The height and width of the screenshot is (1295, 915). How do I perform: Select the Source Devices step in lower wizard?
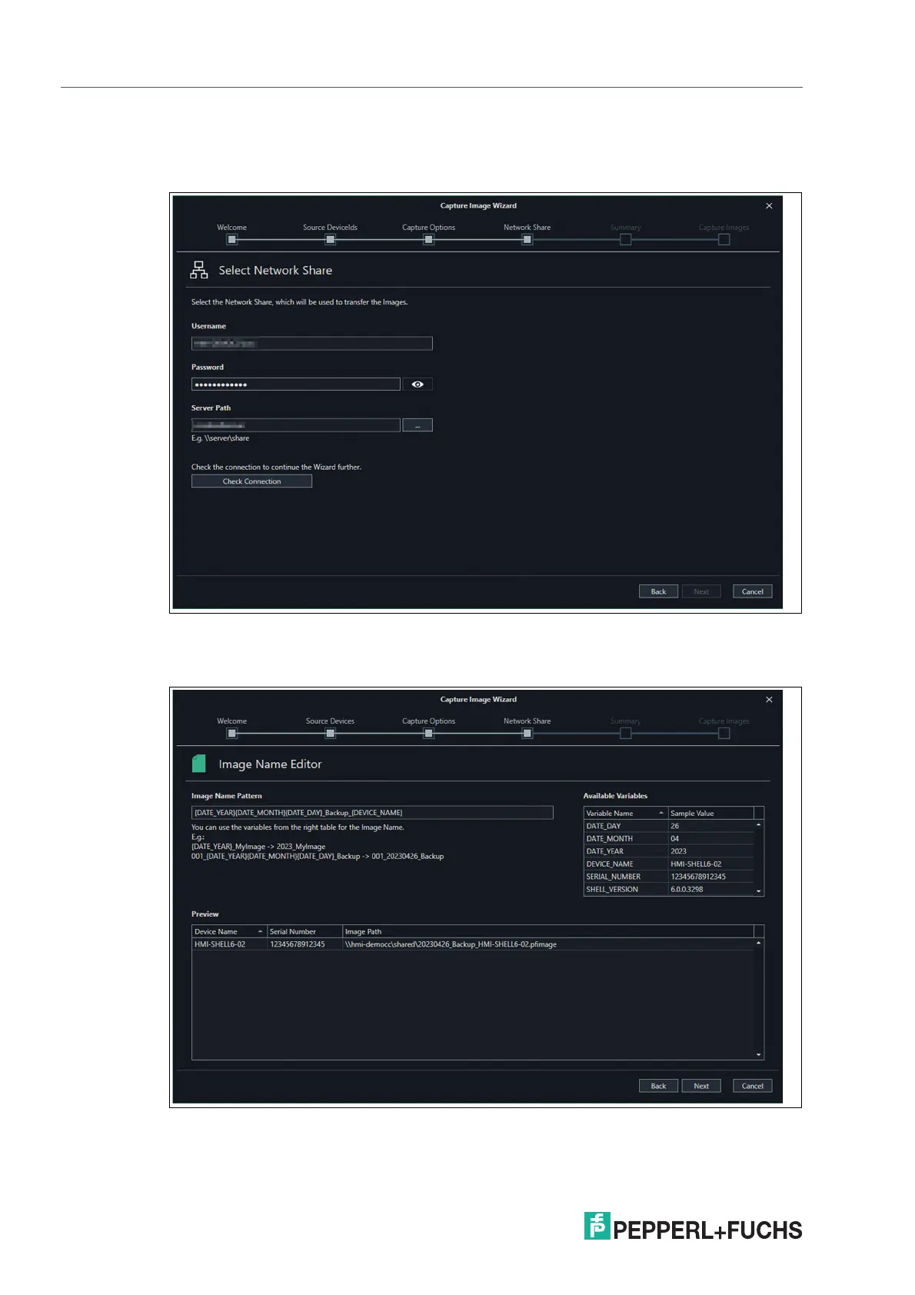pos(330,733)
